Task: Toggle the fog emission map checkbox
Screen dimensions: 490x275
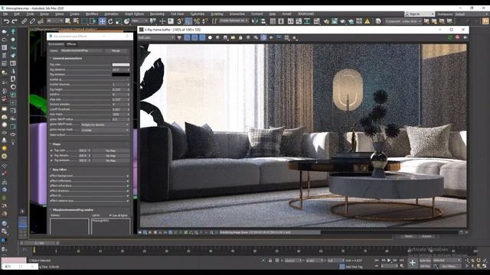Action: pyautogui.click(x=51, y=160)
